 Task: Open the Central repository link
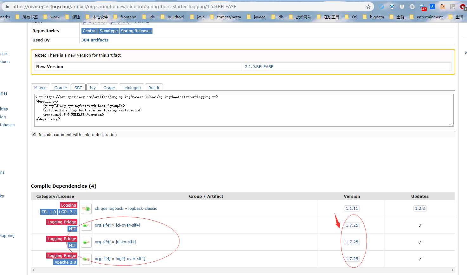[89, 31]
